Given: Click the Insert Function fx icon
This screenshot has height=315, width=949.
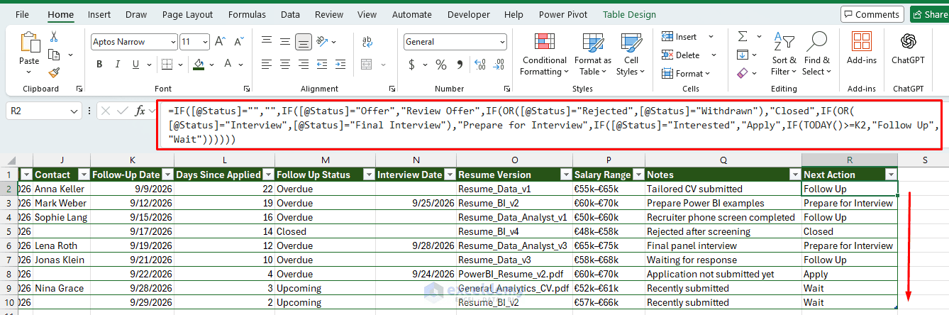Looking at the screenshot, I should coord(140,111).
